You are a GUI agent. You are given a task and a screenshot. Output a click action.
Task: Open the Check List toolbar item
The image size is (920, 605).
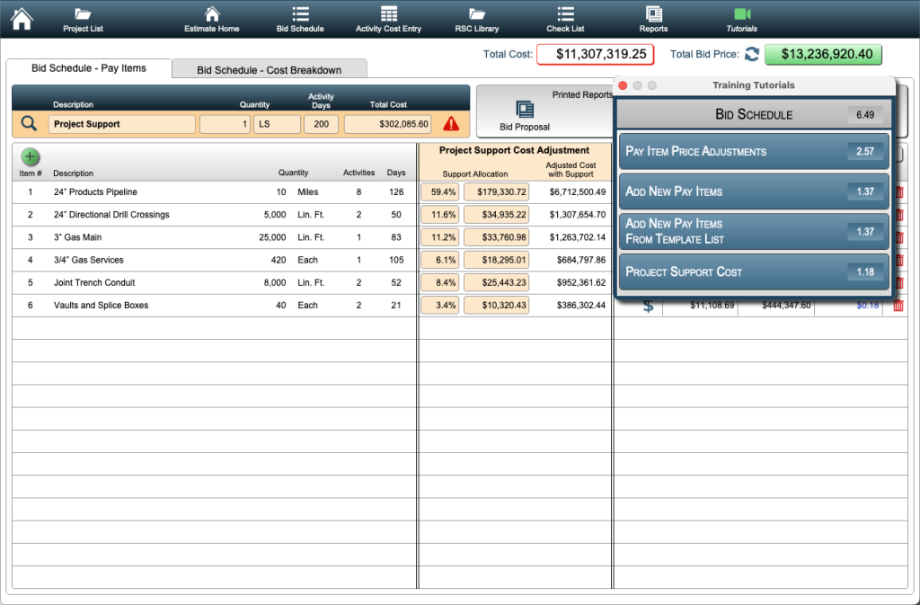(x=565, y=20)
